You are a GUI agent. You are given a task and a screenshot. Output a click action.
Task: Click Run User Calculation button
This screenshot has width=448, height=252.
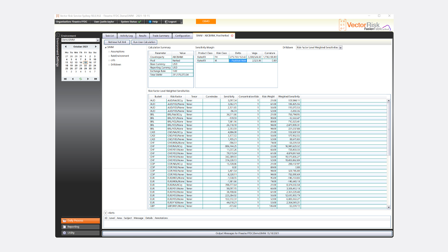(144, 42)
